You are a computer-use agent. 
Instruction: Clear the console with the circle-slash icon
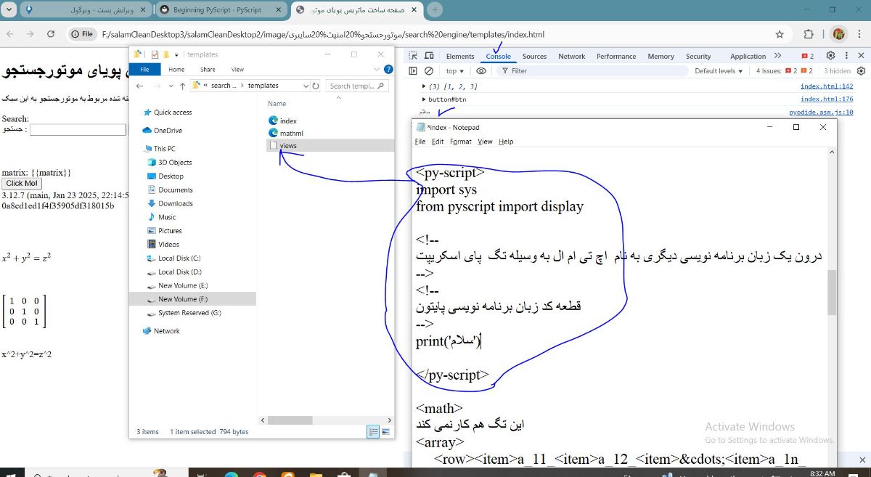coord(428,70)
